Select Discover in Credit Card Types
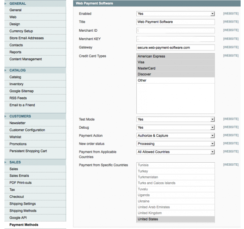Screen dimensions: 244x229 click(176, 74)
